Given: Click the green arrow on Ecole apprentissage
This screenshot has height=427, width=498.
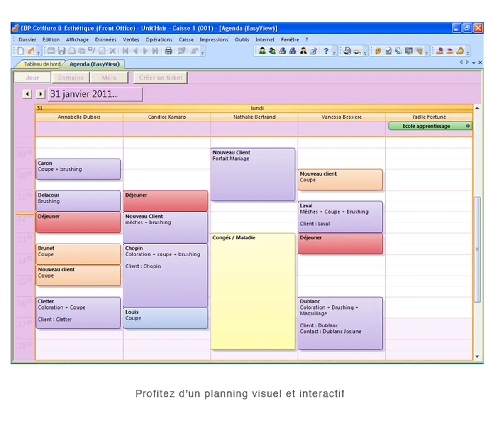Looking at the screenshot, I should (468, 126).
